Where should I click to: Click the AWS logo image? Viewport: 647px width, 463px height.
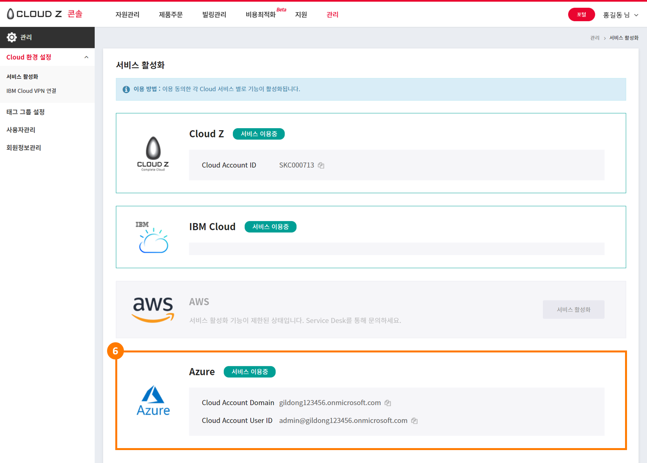tap(153, 309)
